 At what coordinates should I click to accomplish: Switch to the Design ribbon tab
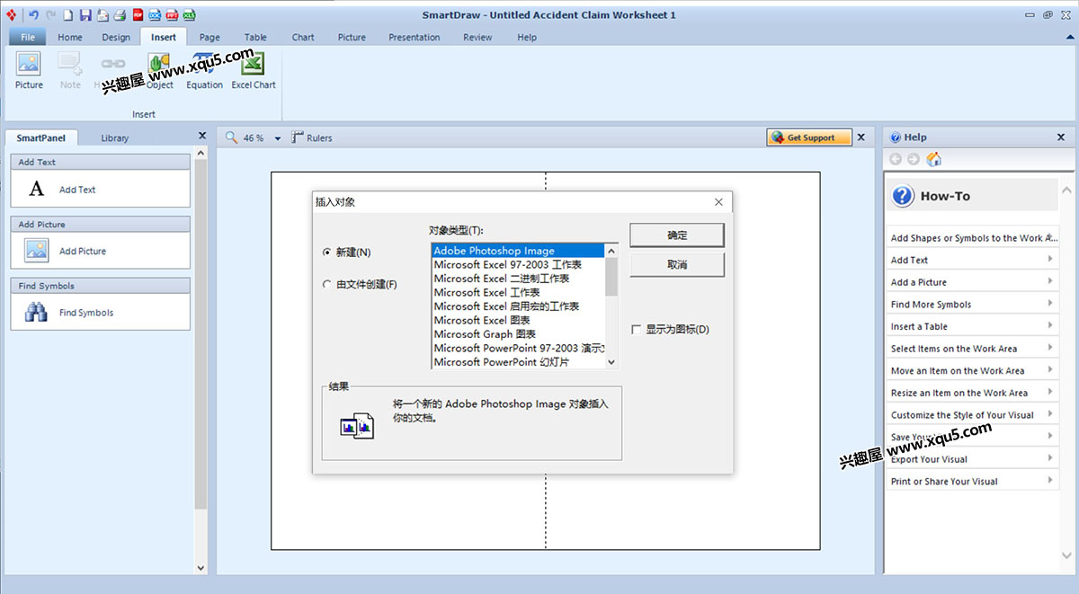(116, 37)
